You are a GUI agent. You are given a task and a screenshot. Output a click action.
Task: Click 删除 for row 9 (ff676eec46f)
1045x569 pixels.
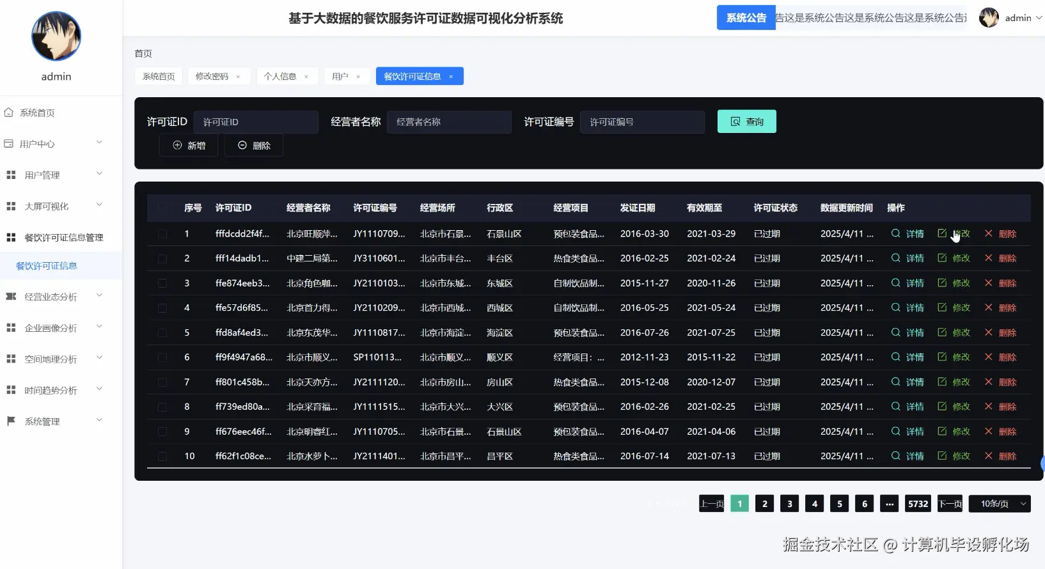pos(1001,432)
